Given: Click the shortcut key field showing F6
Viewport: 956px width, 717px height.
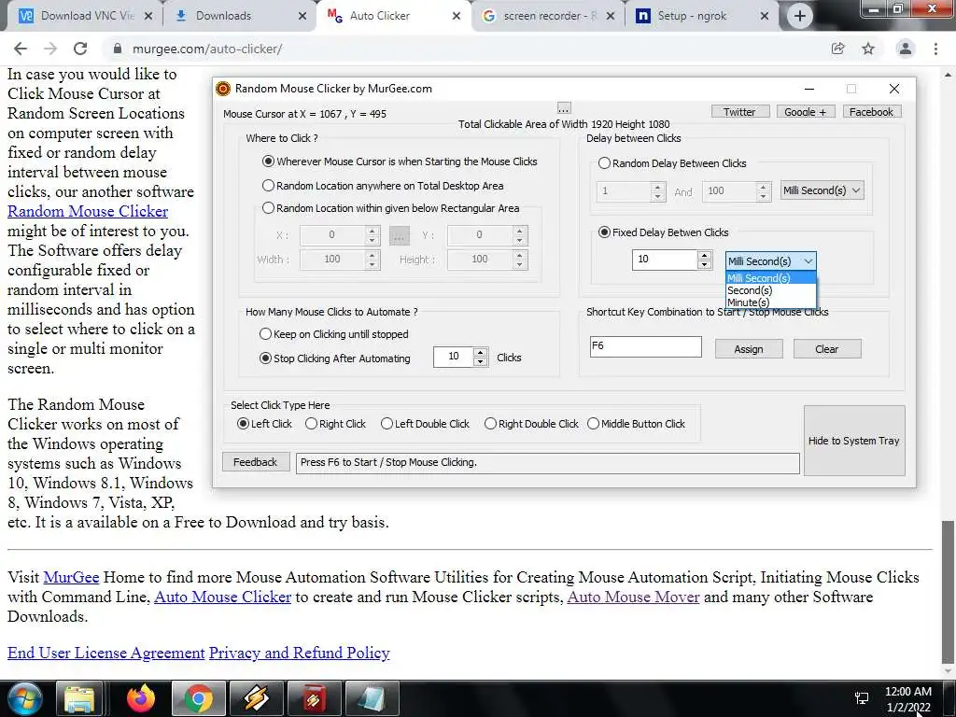Looking at the screenshot, I should click(646, 346).
